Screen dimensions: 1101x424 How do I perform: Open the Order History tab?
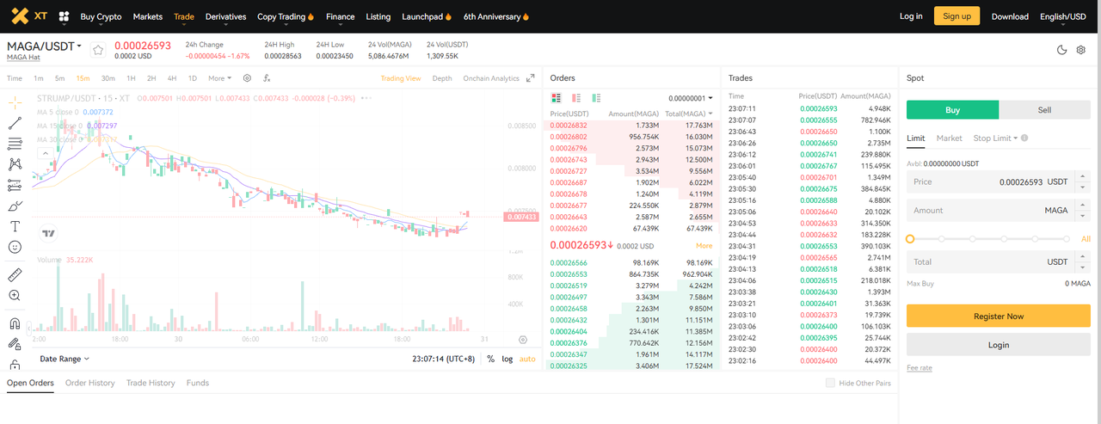[90, 383]
